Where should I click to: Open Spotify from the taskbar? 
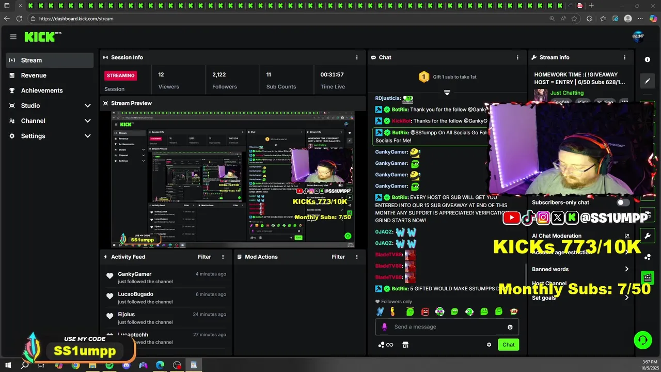pyautogui.click(x=109, y=365)
